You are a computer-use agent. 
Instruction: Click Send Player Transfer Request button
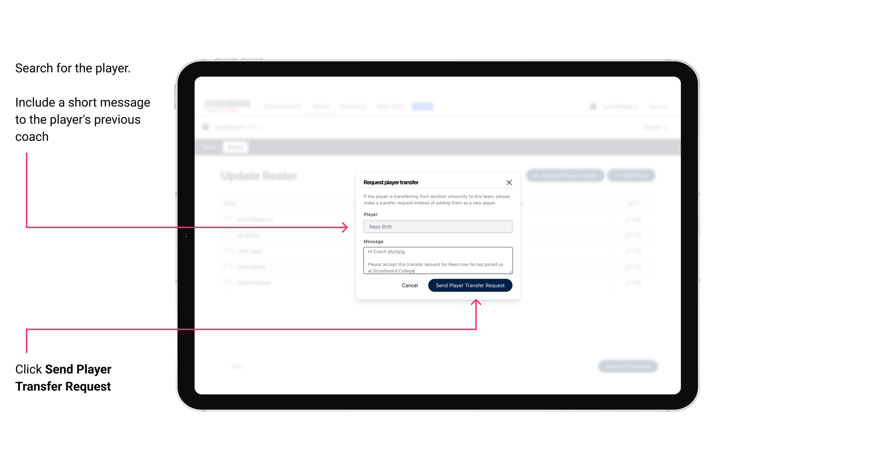(470, 285)
